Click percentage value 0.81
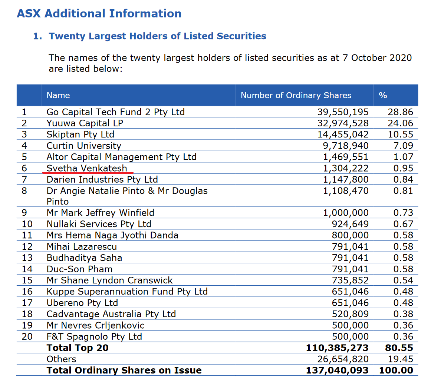This screenshot has width=431, height=382. tap(403, 191)
